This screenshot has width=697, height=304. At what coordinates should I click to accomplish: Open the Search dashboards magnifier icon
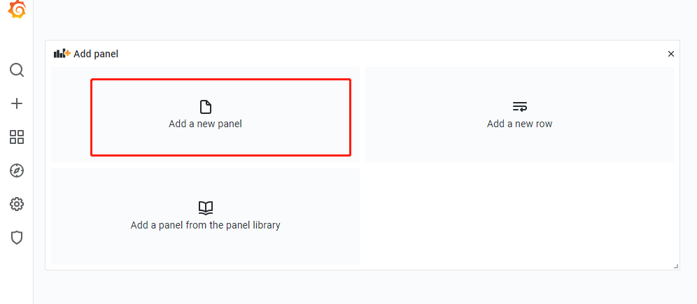(17, 70)
